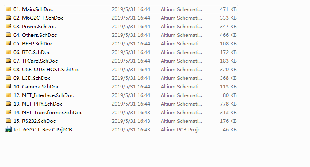Click the 02. M6G2C-T.SchDoc schematic icon

(x=9, y=18)
